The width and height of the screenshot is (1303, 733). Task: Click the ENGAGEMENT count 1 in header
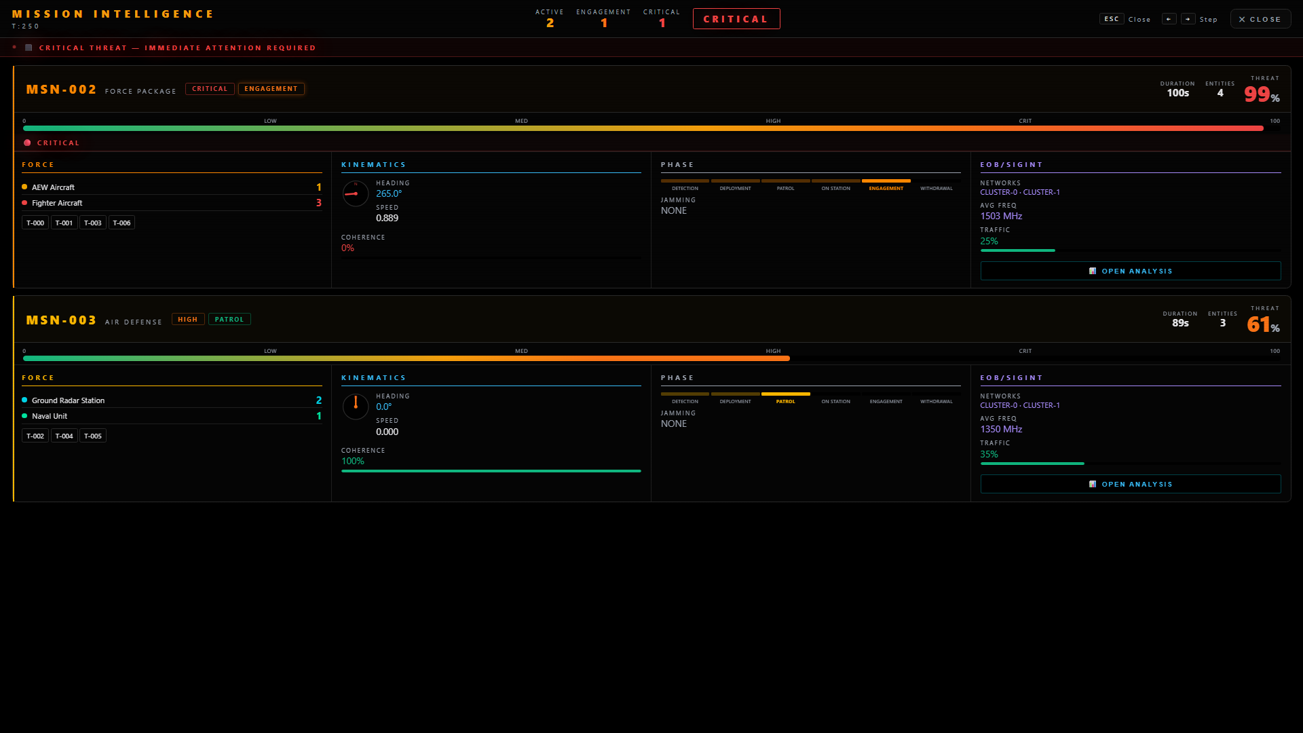click(x=603, y=23)
